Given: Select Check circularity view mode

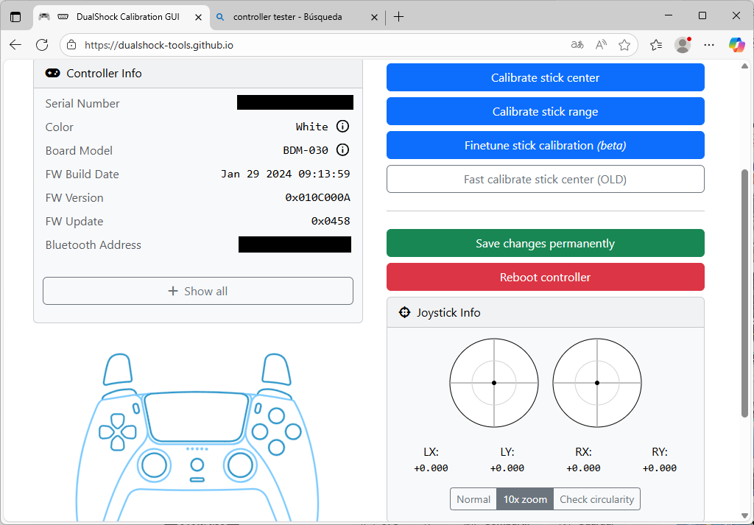Looking at the screenshot, I should coord(596,499).
